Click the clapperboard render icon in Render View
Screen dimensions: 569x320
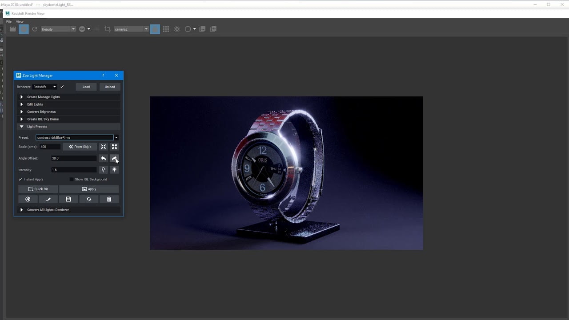[x=12, y=29]
